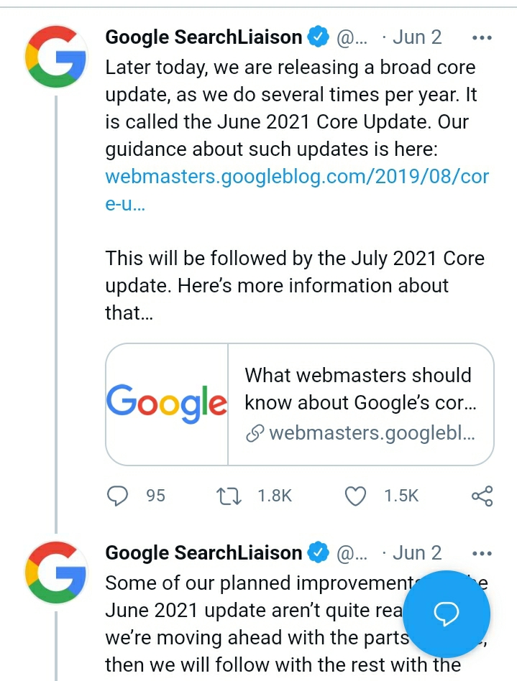
Task: Open more options for the first tweet
Action: coord(480,37)
